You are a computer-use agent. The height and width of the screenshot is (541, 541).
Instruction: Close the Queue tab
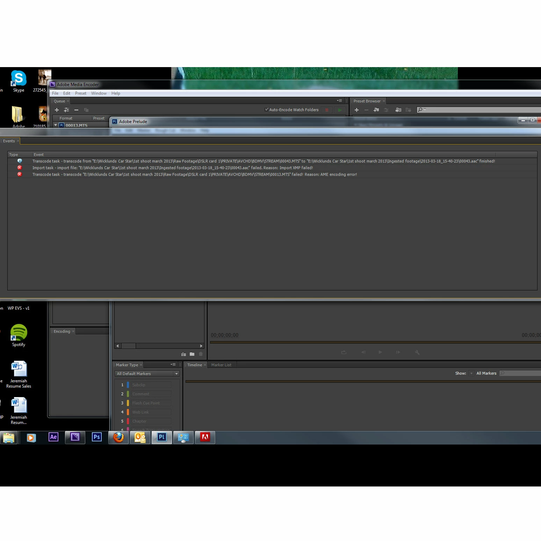pyautogui.click(x=68, y=101)
